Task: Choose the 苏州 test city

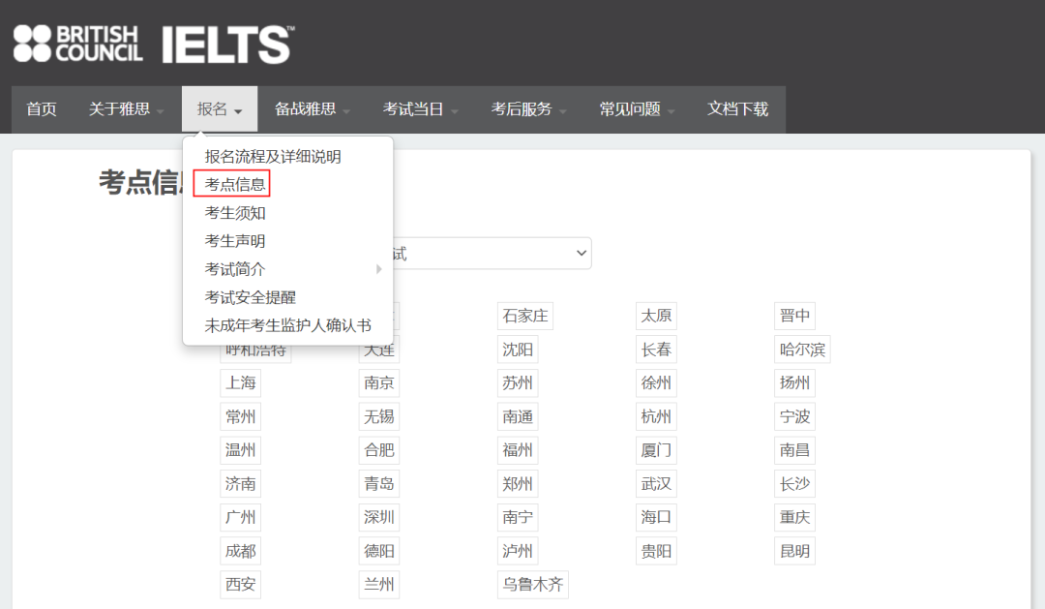Action: (x=517, y=382)
